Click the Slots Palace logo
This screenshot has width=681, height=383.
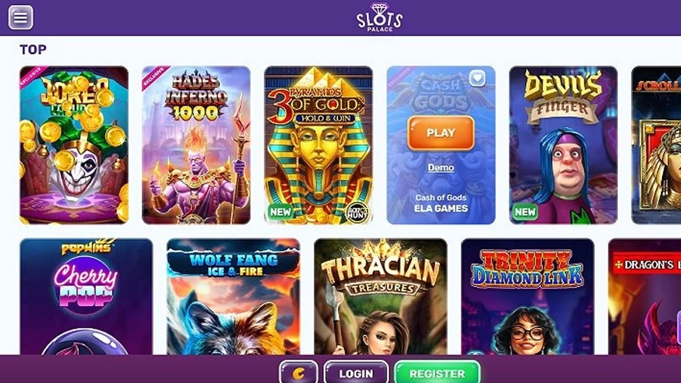coord(380,18)
